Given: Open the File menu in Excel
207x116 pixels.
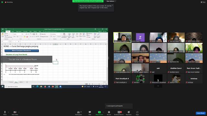Looking at the screenshot, I should click(x=3, y=32).
